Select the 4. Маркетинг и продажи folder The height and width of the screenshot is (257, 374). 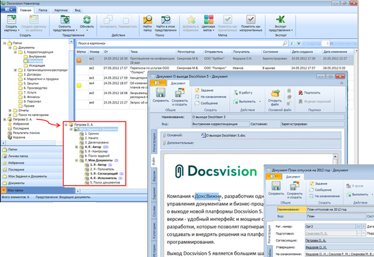pos(41,79)
